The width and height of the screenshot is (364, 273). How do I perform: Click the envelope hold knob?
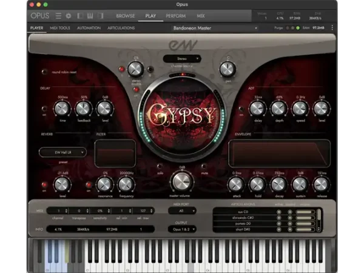tap(257, 184)
